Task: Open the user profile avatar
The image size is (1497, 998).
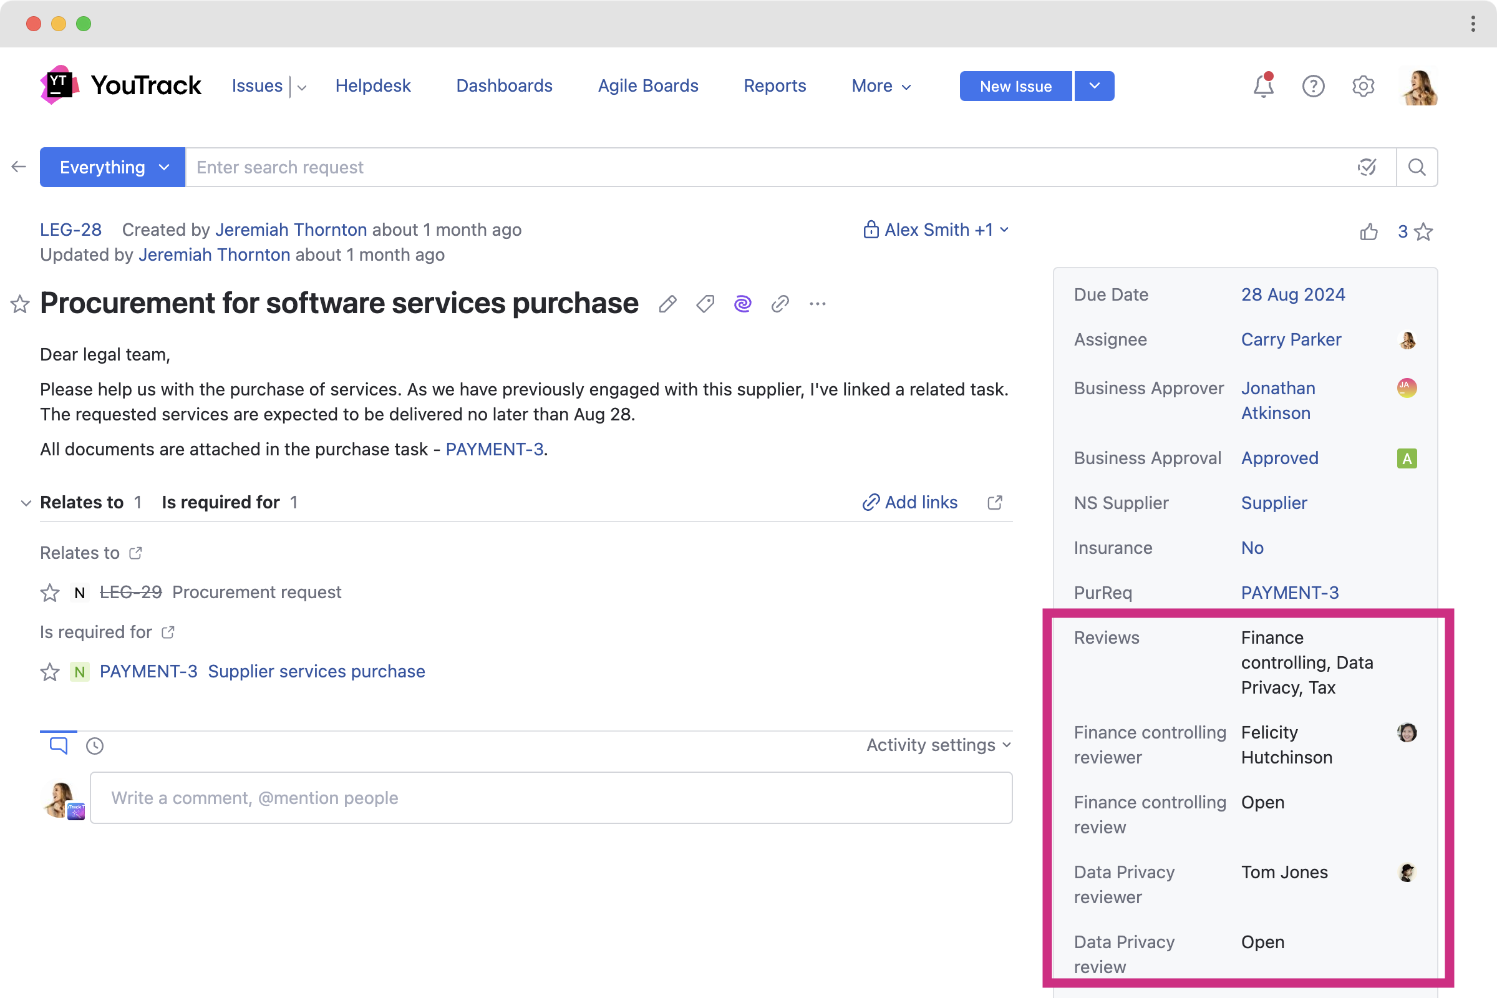Action: (1420, 86)
